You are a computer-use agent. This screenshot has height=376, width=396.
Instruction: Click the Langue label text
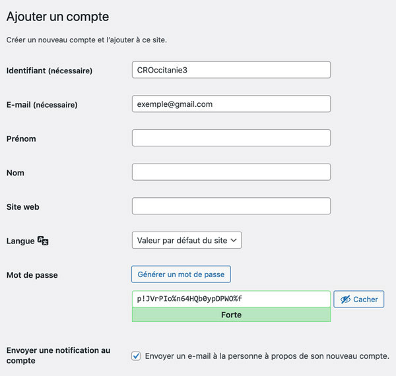[x=20, y=241]
